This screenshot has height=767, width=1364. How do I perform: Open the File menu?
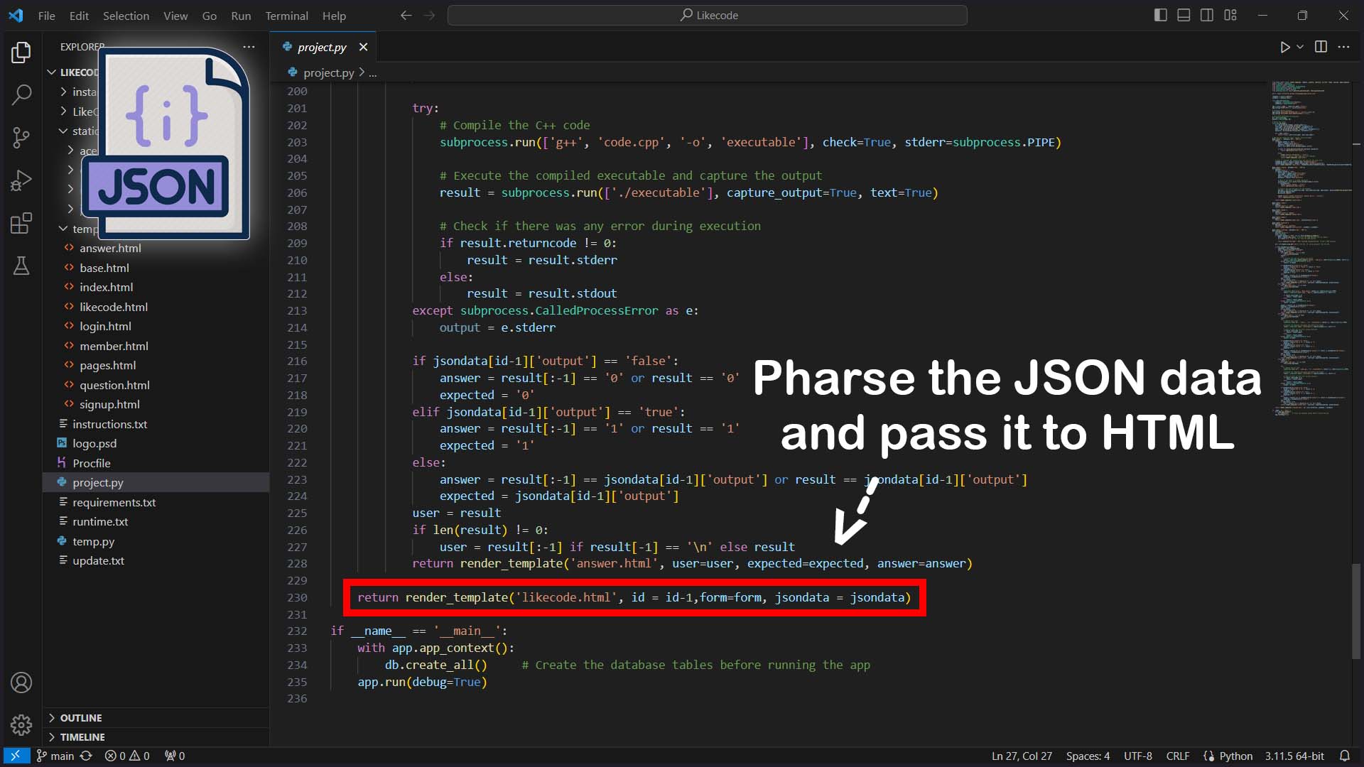tap(47, 16)
